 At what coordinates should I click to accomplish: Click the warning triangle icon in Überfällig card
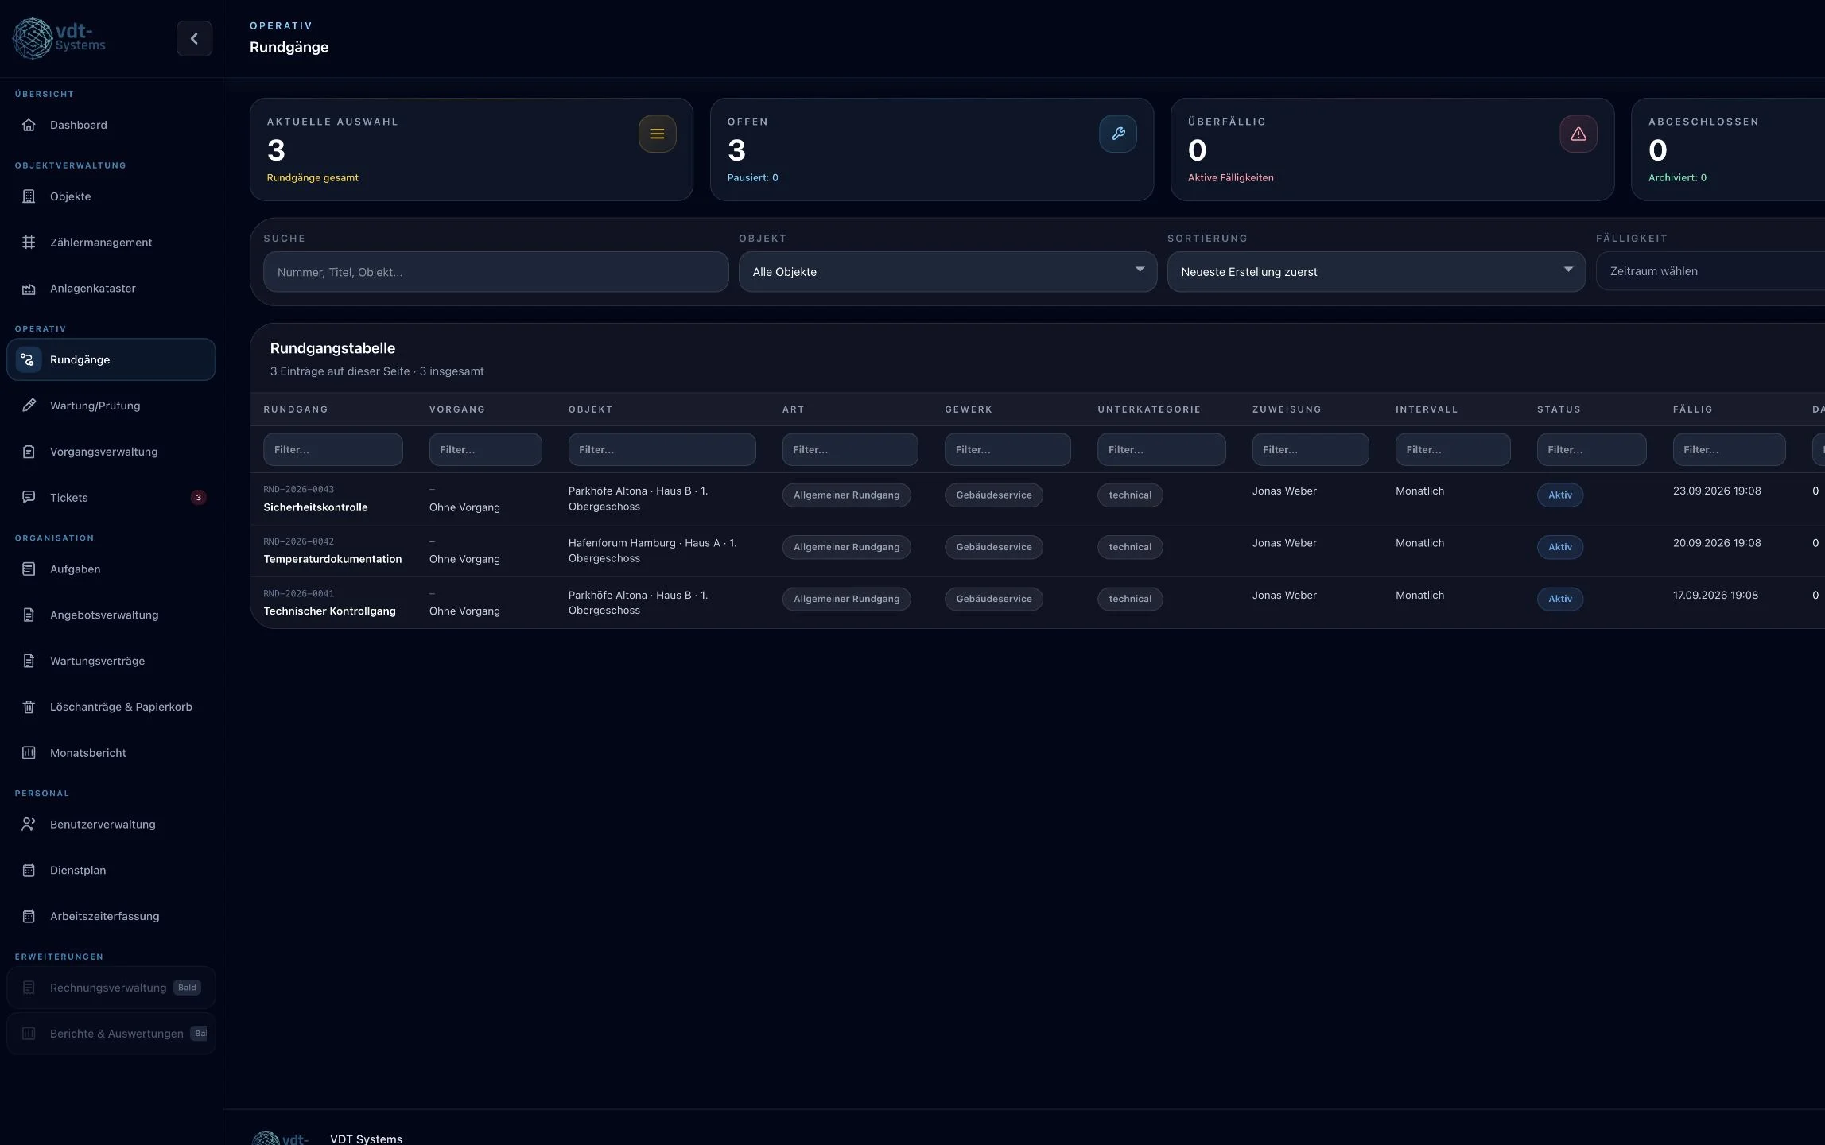(x=1578, y=134)
